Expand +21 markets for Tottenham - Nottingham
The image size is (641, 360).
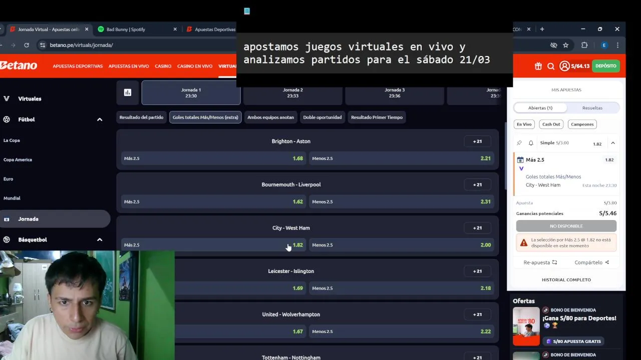point(477,357)
